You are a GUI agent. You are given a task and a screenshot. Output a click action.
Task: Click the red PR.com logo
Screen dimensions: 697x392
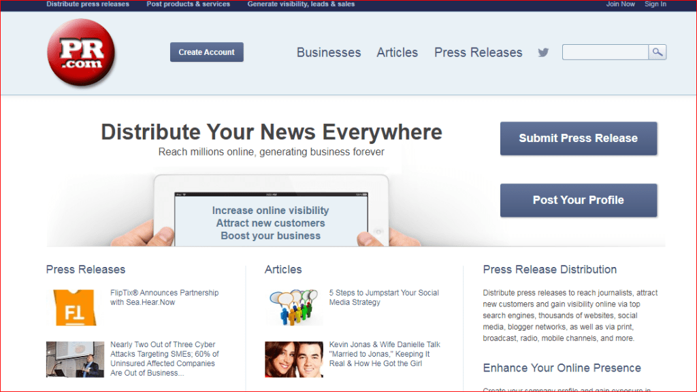81,53
